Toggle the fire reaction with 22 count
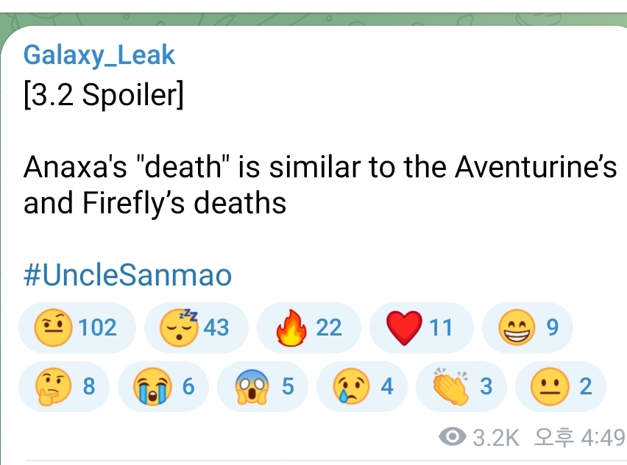Screen dimensions: 627x465 click(x=308, y=327)
